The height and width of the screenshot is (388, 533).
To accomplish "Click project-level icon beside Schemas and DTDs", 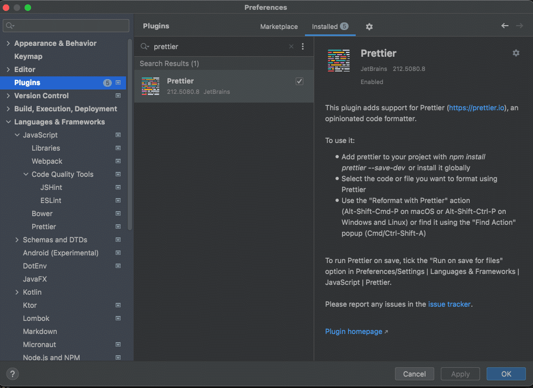I will (118, 240).
